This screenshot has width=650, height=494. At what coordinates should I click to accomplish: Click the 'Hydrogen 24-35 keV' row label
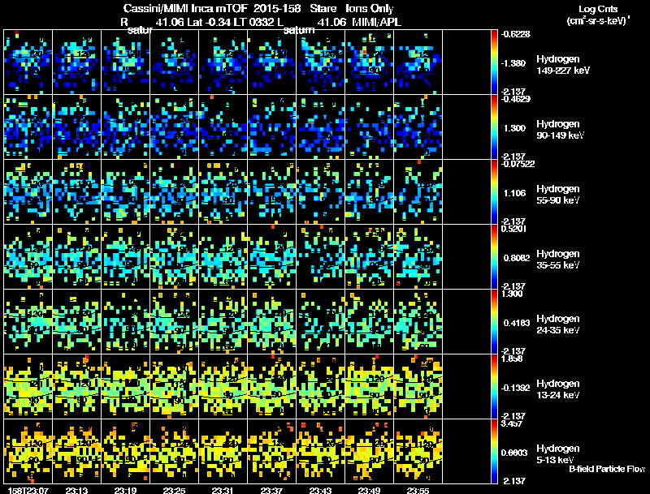(558, 324)
